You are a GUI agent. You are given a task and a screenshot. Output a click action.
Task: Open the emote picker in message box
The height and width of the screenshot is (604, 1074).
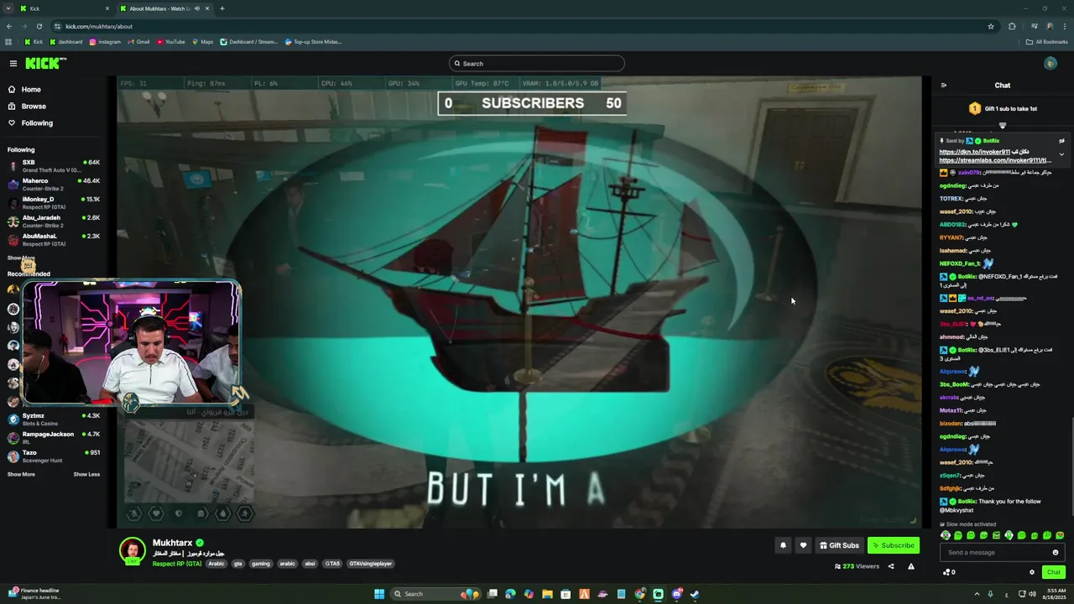point(1056,552)
